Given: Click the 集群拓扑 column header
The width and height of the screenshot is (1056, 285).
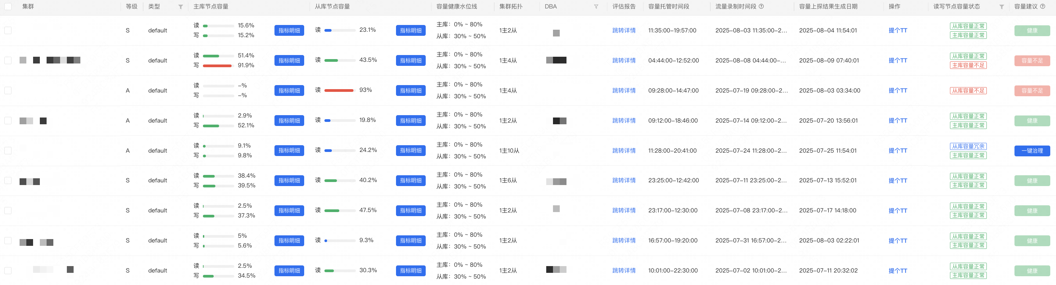Looking at the screenshot, I should pyautogui.click(x=511, y=6).
